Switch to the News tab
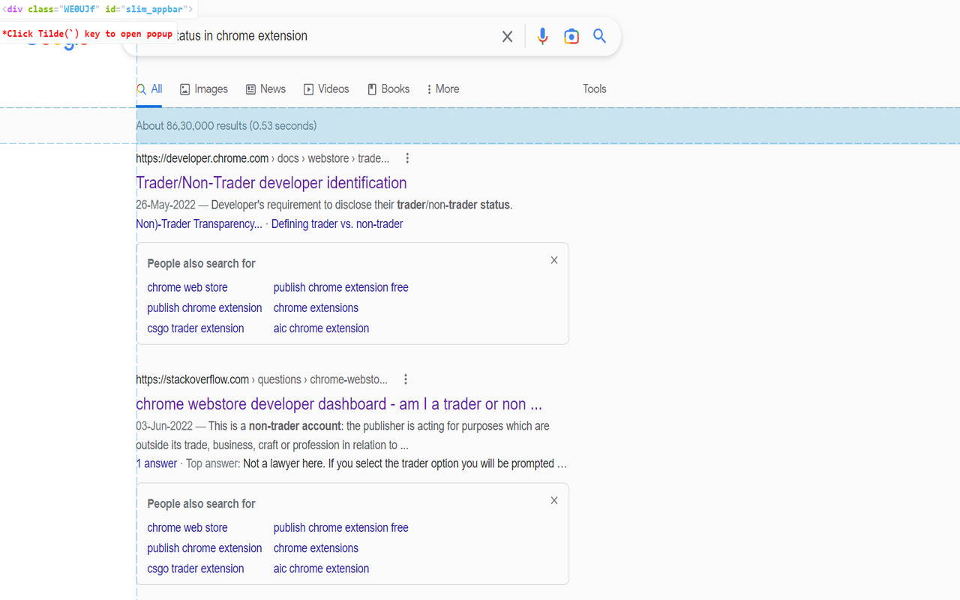 (x=265, y=88)
